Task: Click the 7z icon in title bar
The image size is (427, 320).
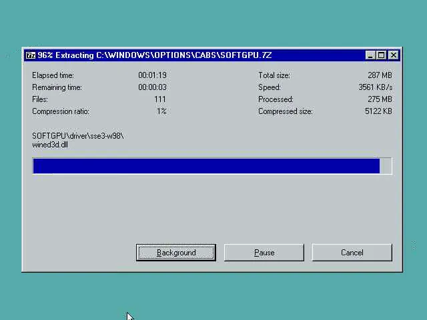Action: [31, 55]
